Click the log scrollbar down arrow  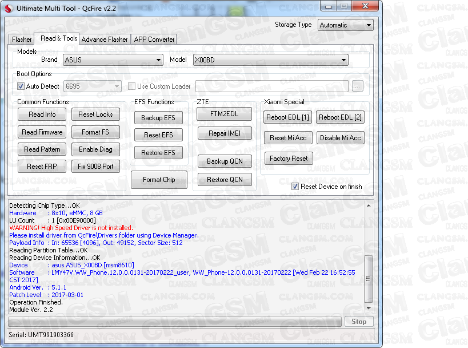point(369,309)
